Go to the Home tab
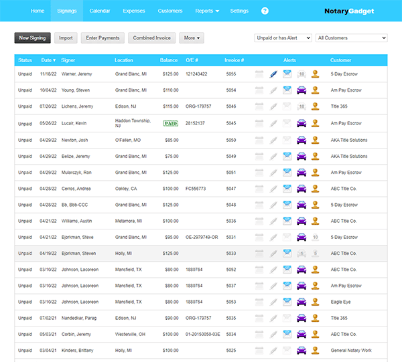The width and height of the screenshot is (402, 362). 38,11
